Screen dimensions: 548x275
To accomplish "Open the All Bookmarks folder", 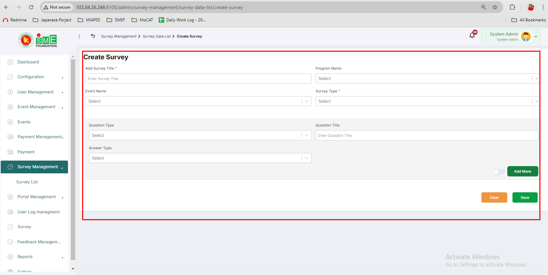I will pyautogui.click(x=528, y=20).
